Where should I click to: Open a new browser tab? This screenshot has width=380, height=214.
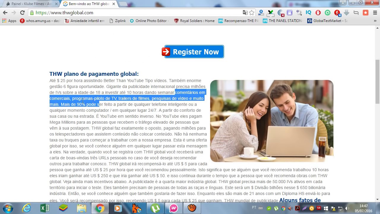(x=123, y=4)
